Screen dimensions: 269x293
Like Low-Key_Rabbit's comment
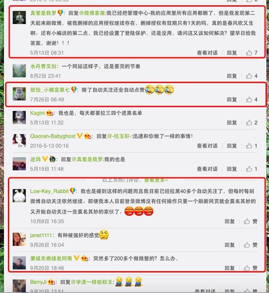pyautogui.click(x=250, y=221)
